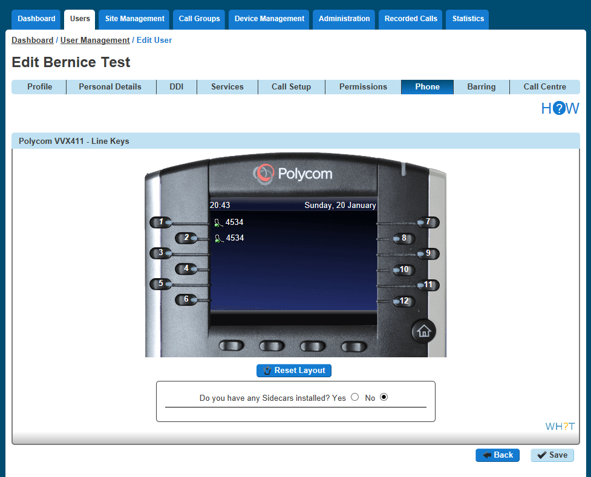Select line key 3 on the Polycom
Image resolution: width=591 pixels, height=477 pixels.
tap(161, 253)
